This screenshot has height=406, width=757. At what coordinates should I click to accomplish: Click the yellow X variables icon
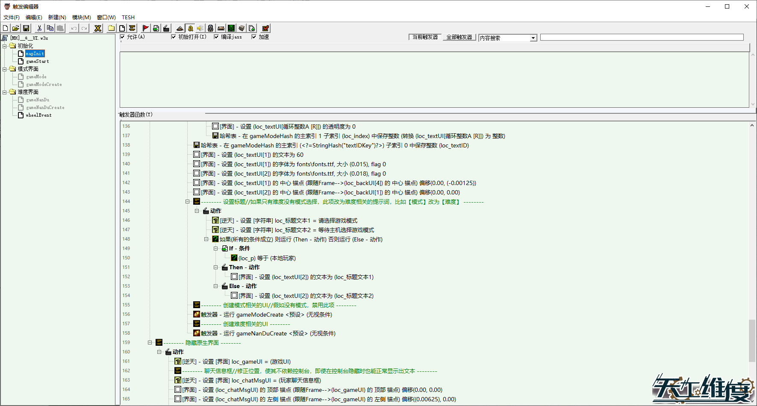click(x=98, y=28)
